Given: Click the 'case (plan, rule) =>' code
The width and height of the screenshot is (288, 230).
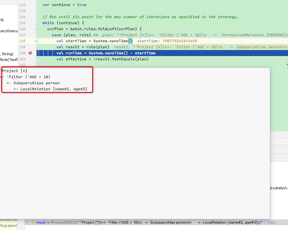Looking at the screenshot, I should [x=75, y=35].
